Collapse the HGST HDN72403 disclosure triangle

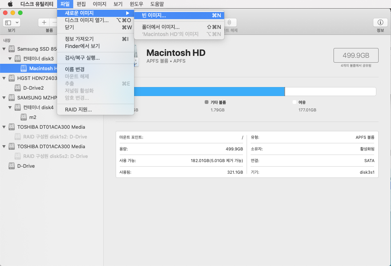point(4,78)
